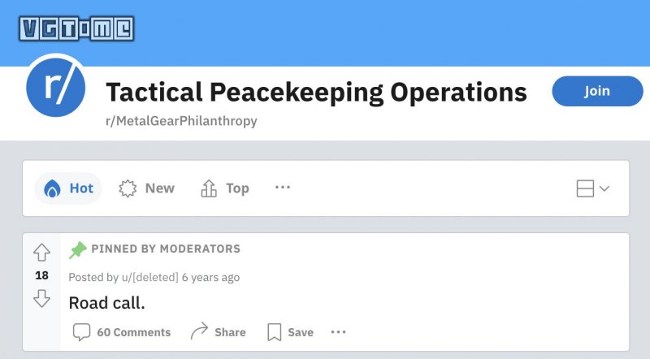This screenshot has width=650, height=359.
Task: Click the comment bubble icon
Action: tap(81, 332)
